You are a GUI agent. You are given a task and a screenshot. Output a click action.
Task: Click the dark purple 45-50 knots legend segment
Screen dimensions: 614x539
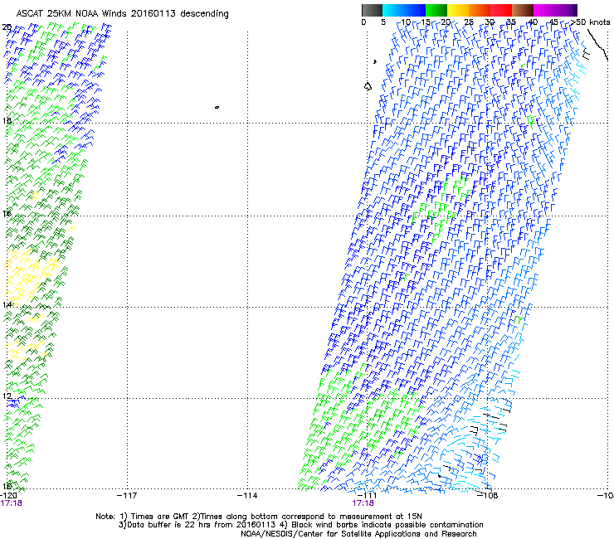(566, 10)
